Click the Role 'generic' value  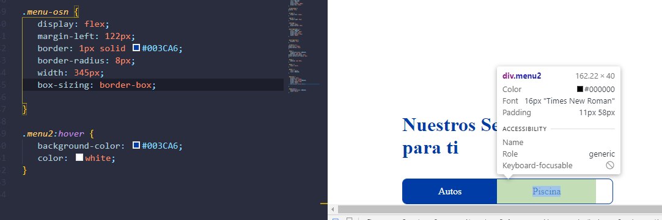pos(601,154)
